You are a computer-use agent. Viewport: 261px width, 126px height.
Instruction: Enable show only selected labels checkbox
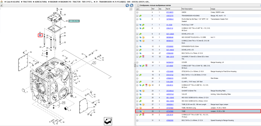138,5
